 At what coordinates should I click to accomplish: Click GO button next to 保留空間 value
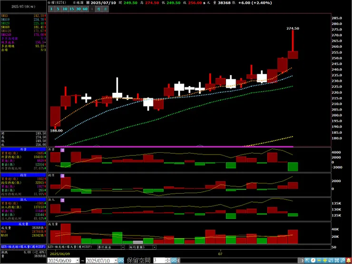(174, 260)
